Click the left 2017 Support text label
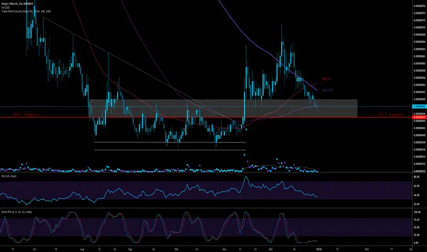Viewport: 427px width, 252px height. point(26,115)
